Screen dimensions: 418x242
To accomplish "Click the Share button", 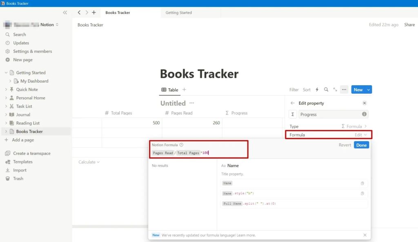I will pyautogui.click(x=409, y=25).
